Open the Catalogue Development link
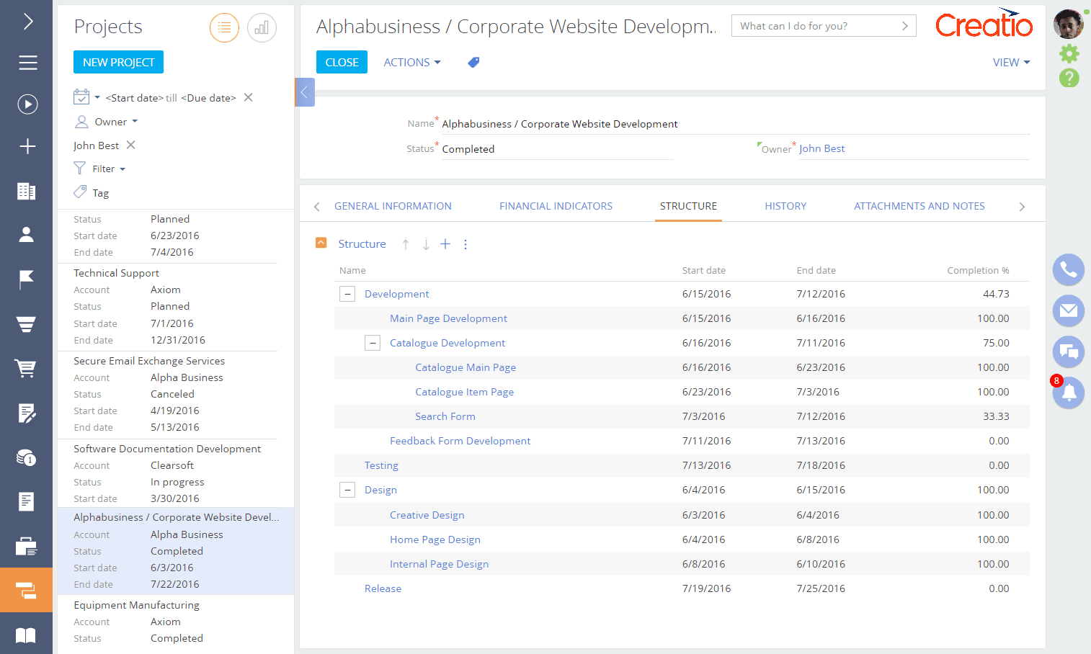 447,342
